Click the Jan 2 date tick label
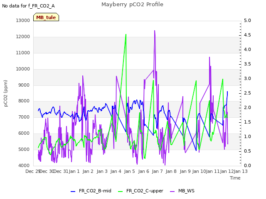This screenshot has width=266, height=199. (88, 172)
